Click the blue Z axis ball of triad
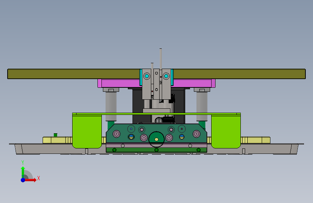 23,180
